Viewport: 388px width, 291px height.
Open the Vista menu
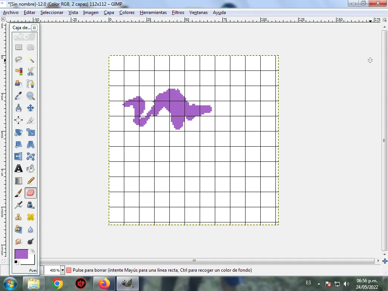click(x=73, y=13)
